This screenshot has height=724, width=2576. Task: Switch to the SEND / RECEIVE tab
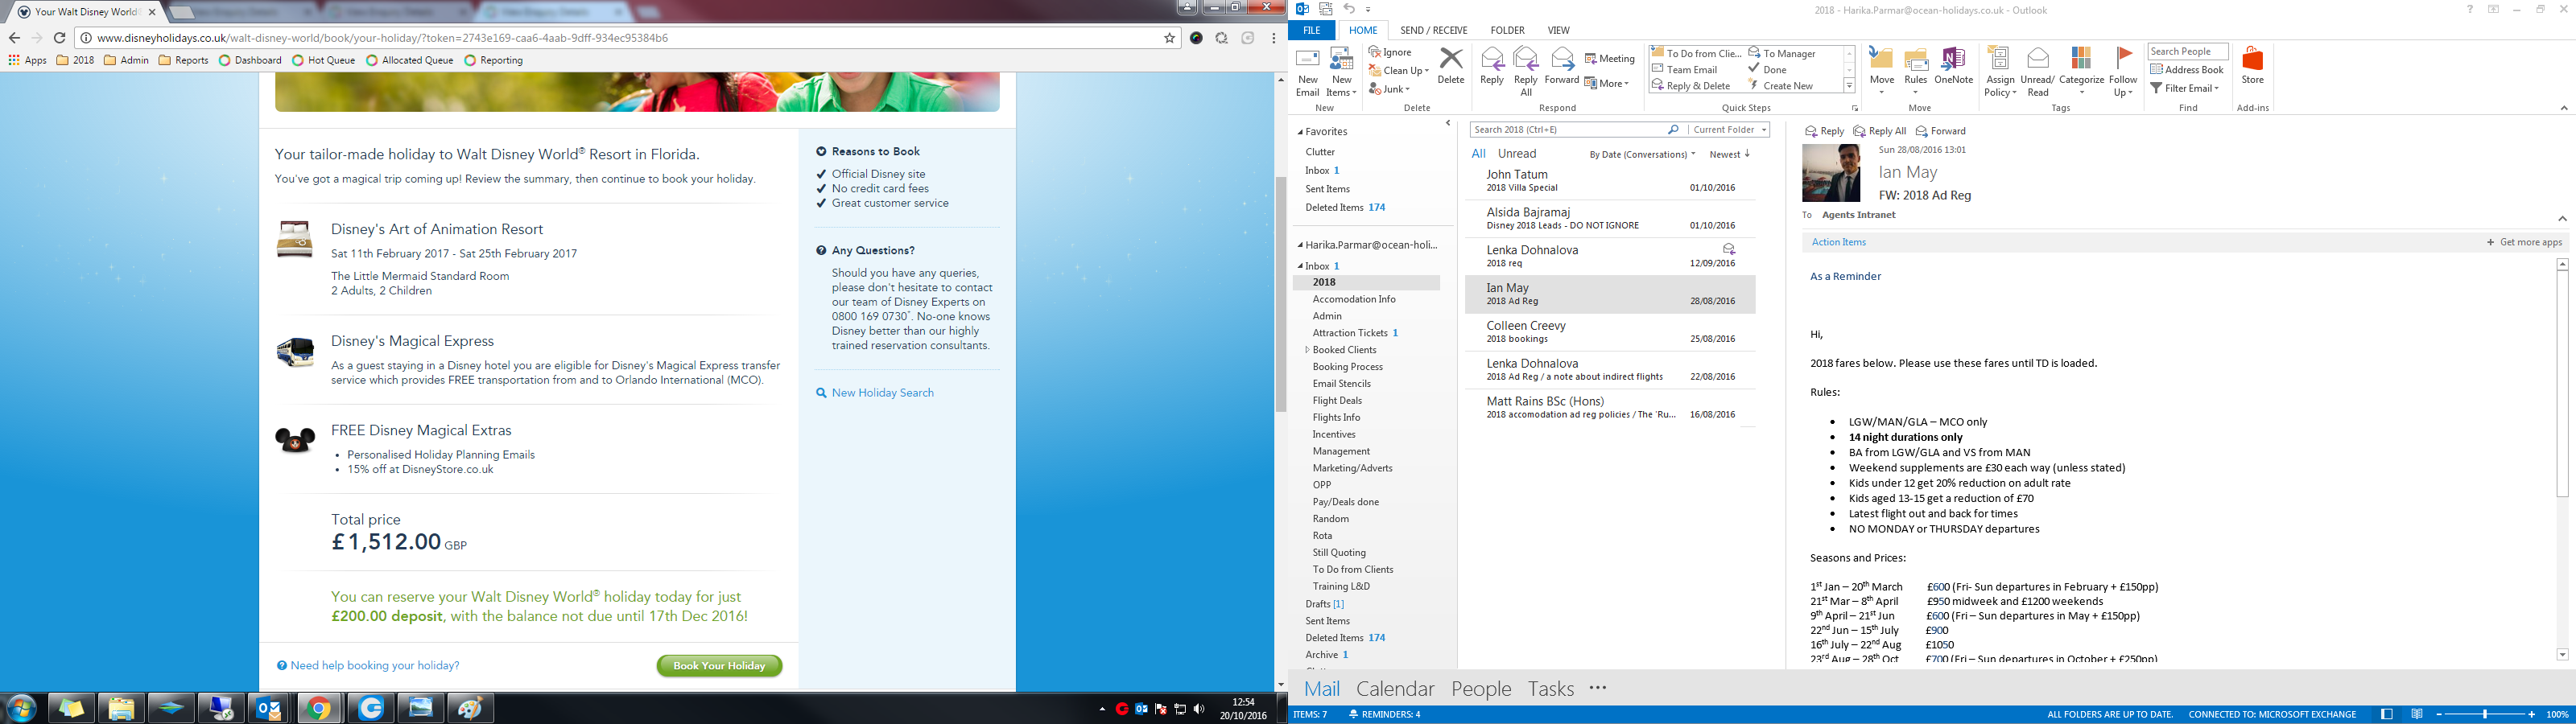click(1434, 30)
